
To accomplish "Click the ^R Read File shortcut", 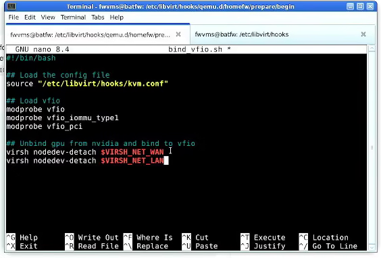I will [x=92, y=246].
